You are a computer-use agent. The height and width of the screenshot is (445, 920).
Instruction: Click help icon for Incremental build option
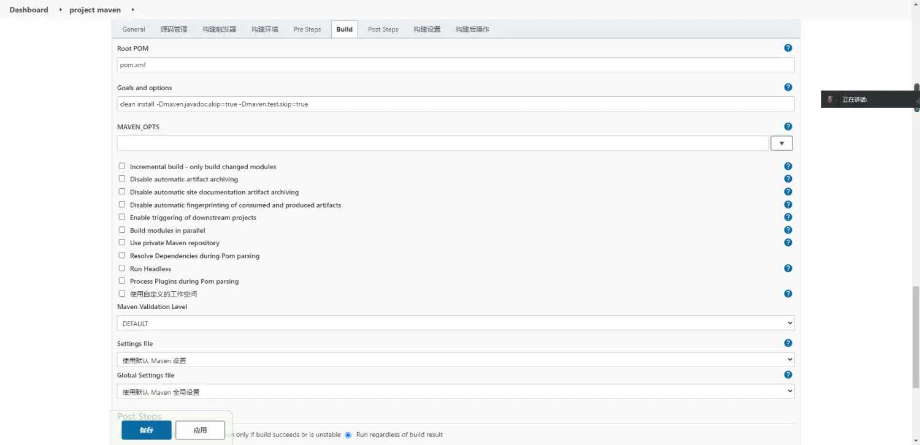pos(788,166)
